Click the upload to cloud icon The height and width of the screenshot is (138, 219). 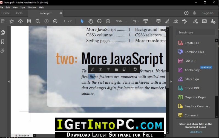point(20,21)
